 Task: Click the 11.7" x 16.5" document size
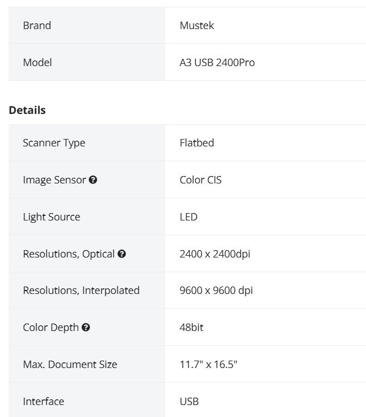click(208, 365)
